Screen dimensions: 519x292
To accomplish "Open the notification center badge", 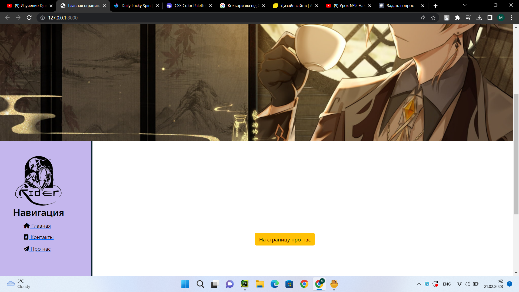I will coord(510,284).
